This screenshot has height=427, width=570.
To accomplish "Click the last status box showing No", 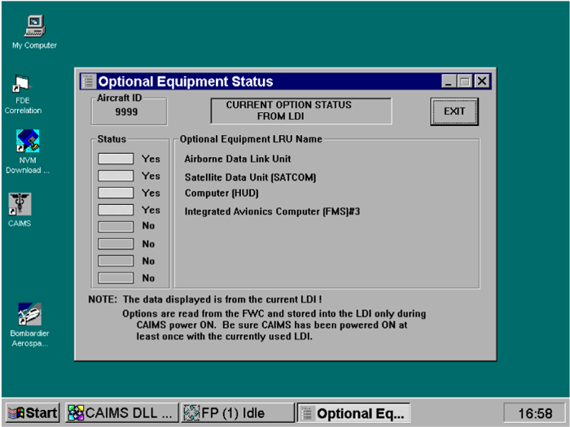I will (x=116, y=278).
